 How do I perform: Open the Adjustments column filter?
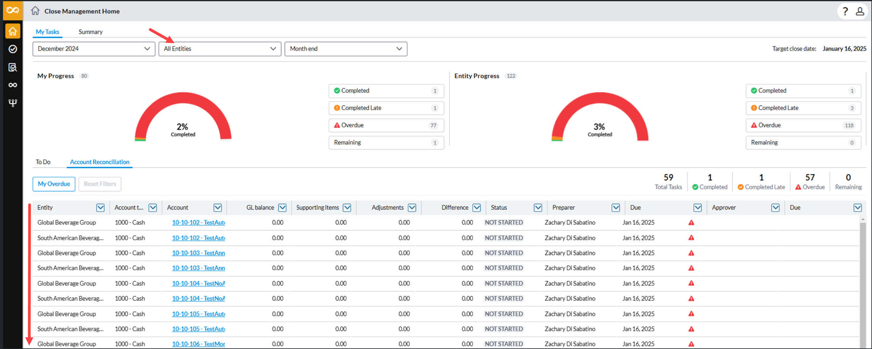412,208
